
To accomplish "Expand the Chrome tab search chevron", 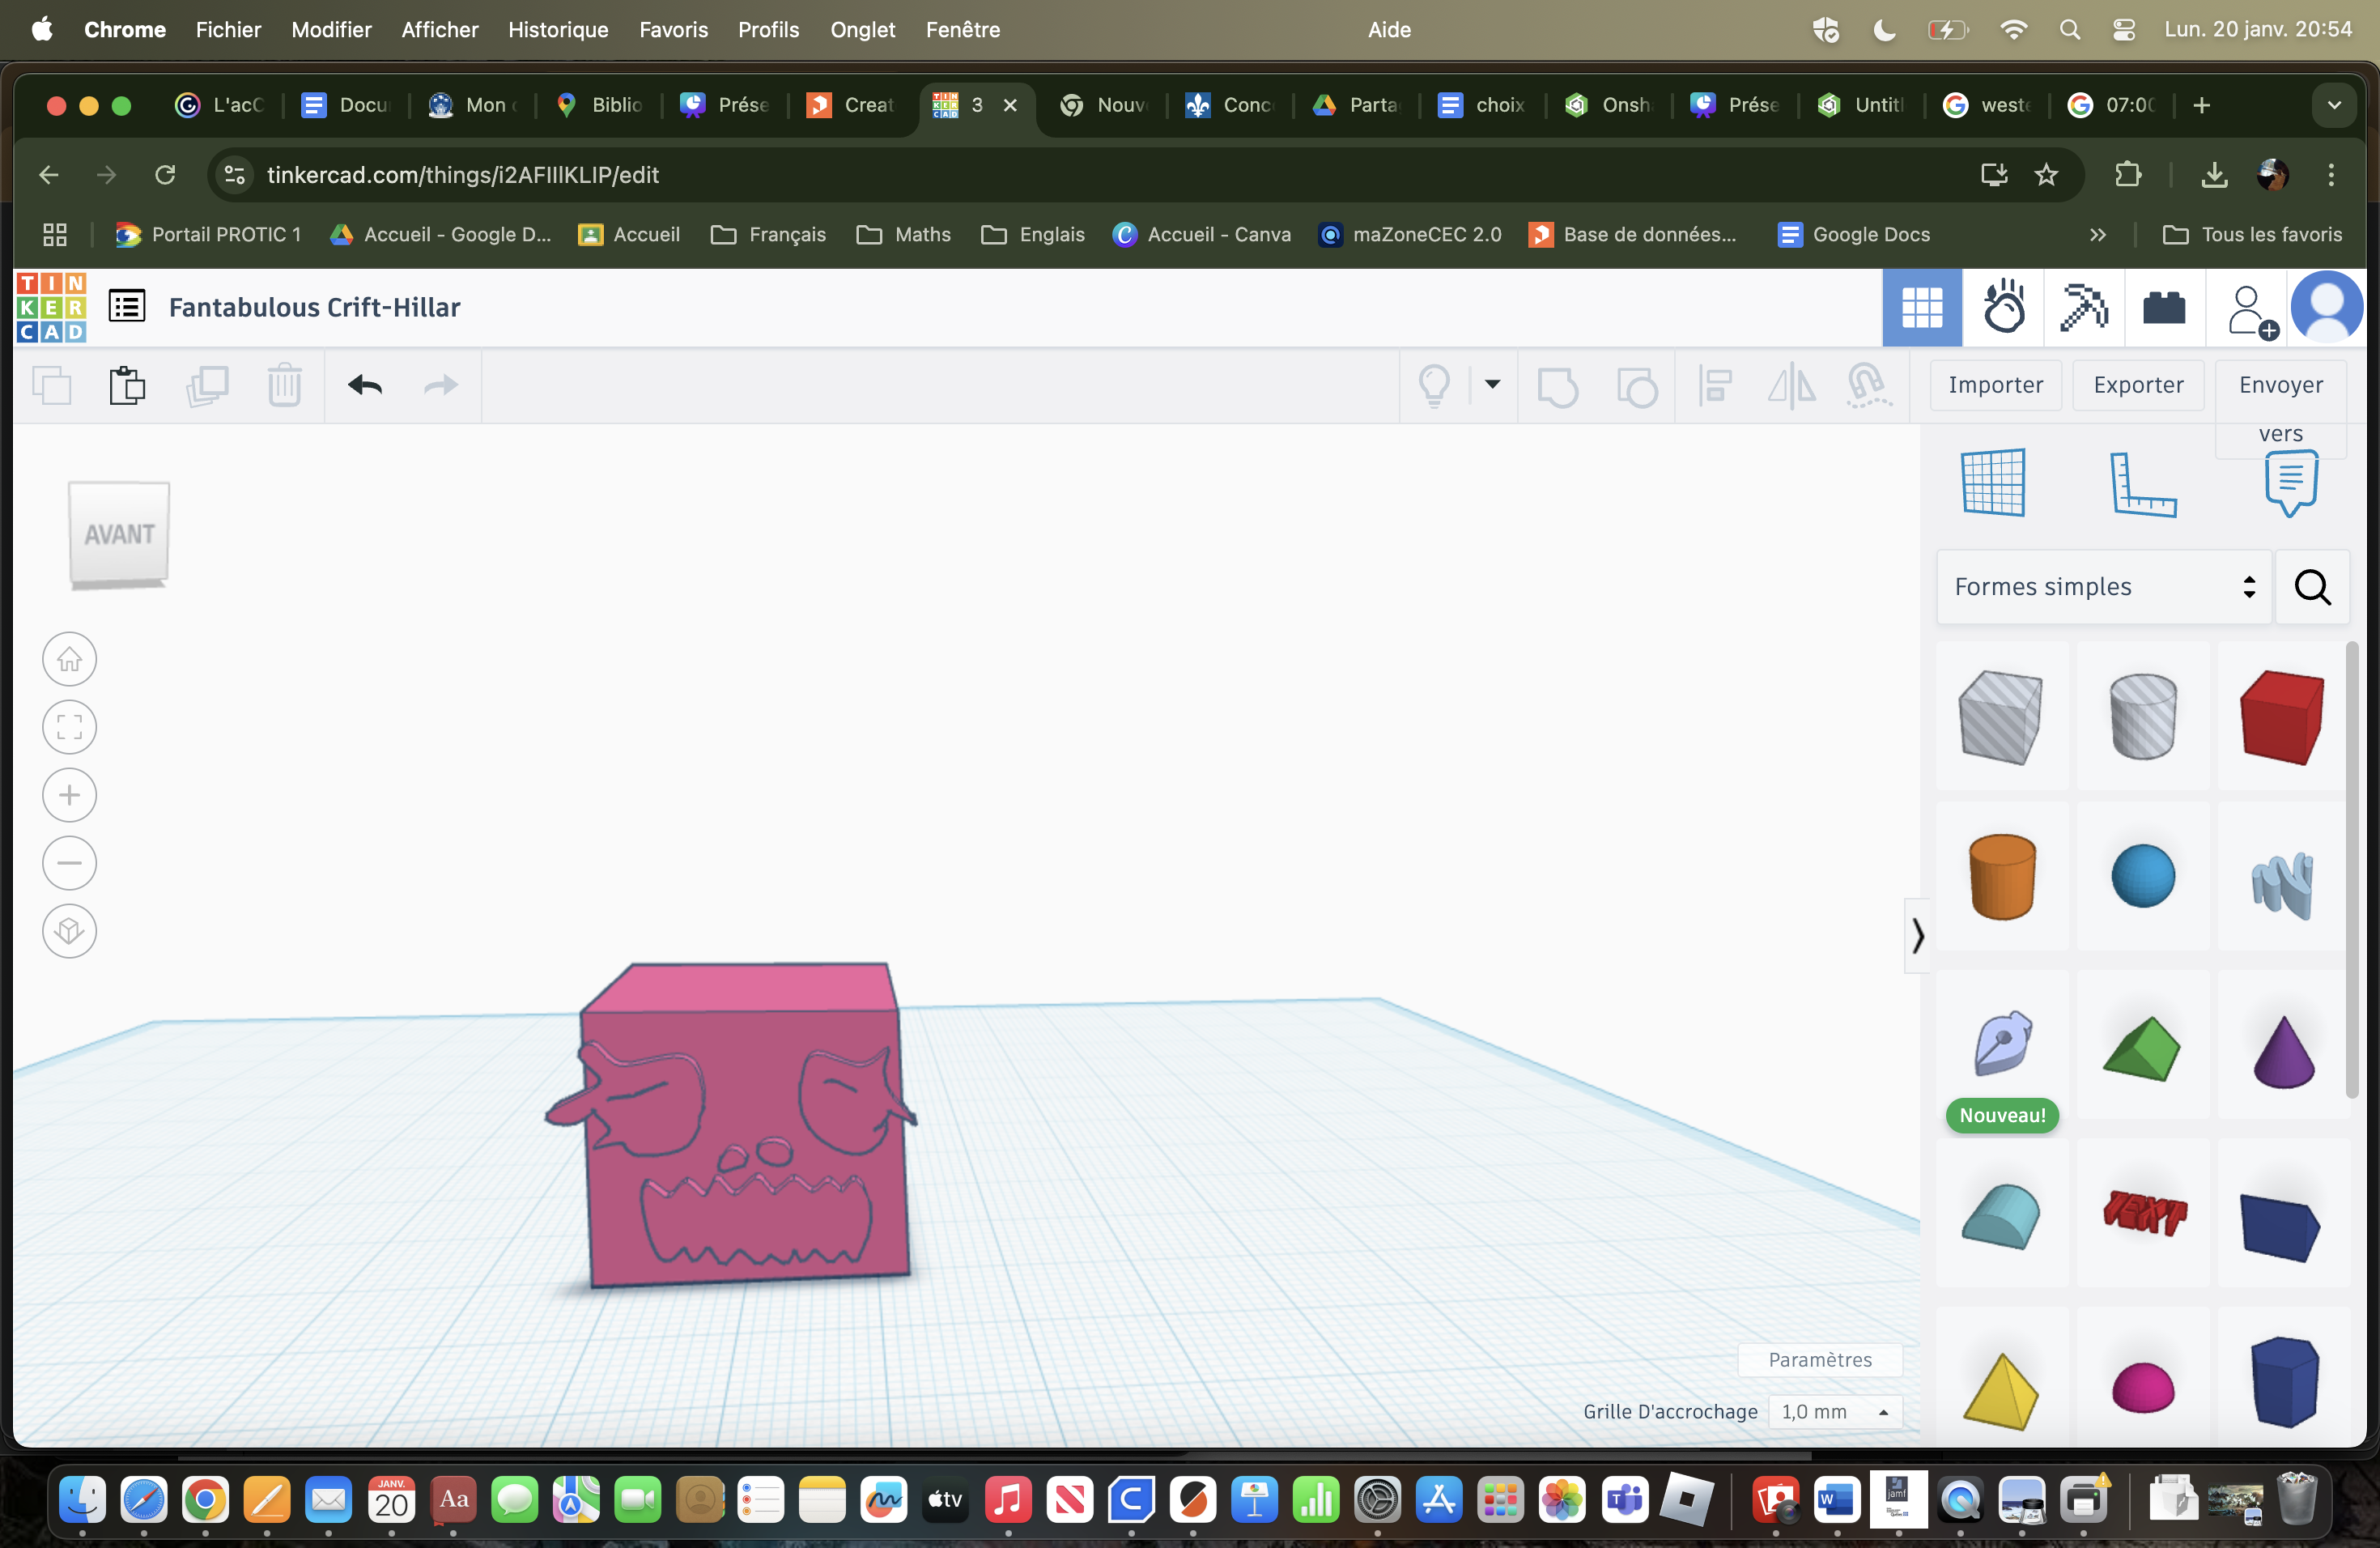I will [2334, 105].
